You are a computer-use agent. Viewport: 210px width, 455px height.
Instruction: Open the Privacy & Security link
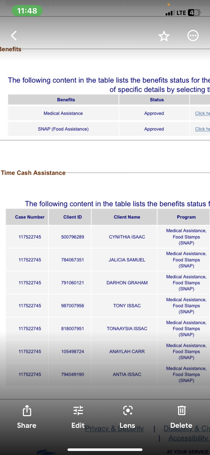tap(114, 429)
